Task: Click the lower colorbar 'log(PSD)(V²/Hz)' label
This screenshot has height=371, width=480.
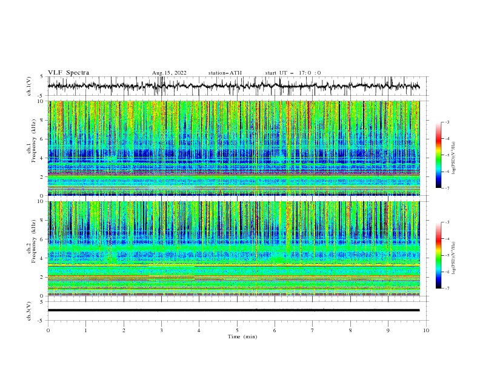Action: [x=453, y=258]
